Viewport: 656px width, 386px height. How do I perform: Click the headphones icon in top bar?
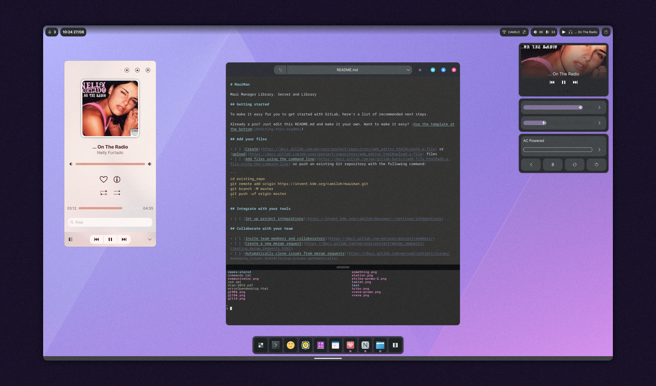point(571,32)
